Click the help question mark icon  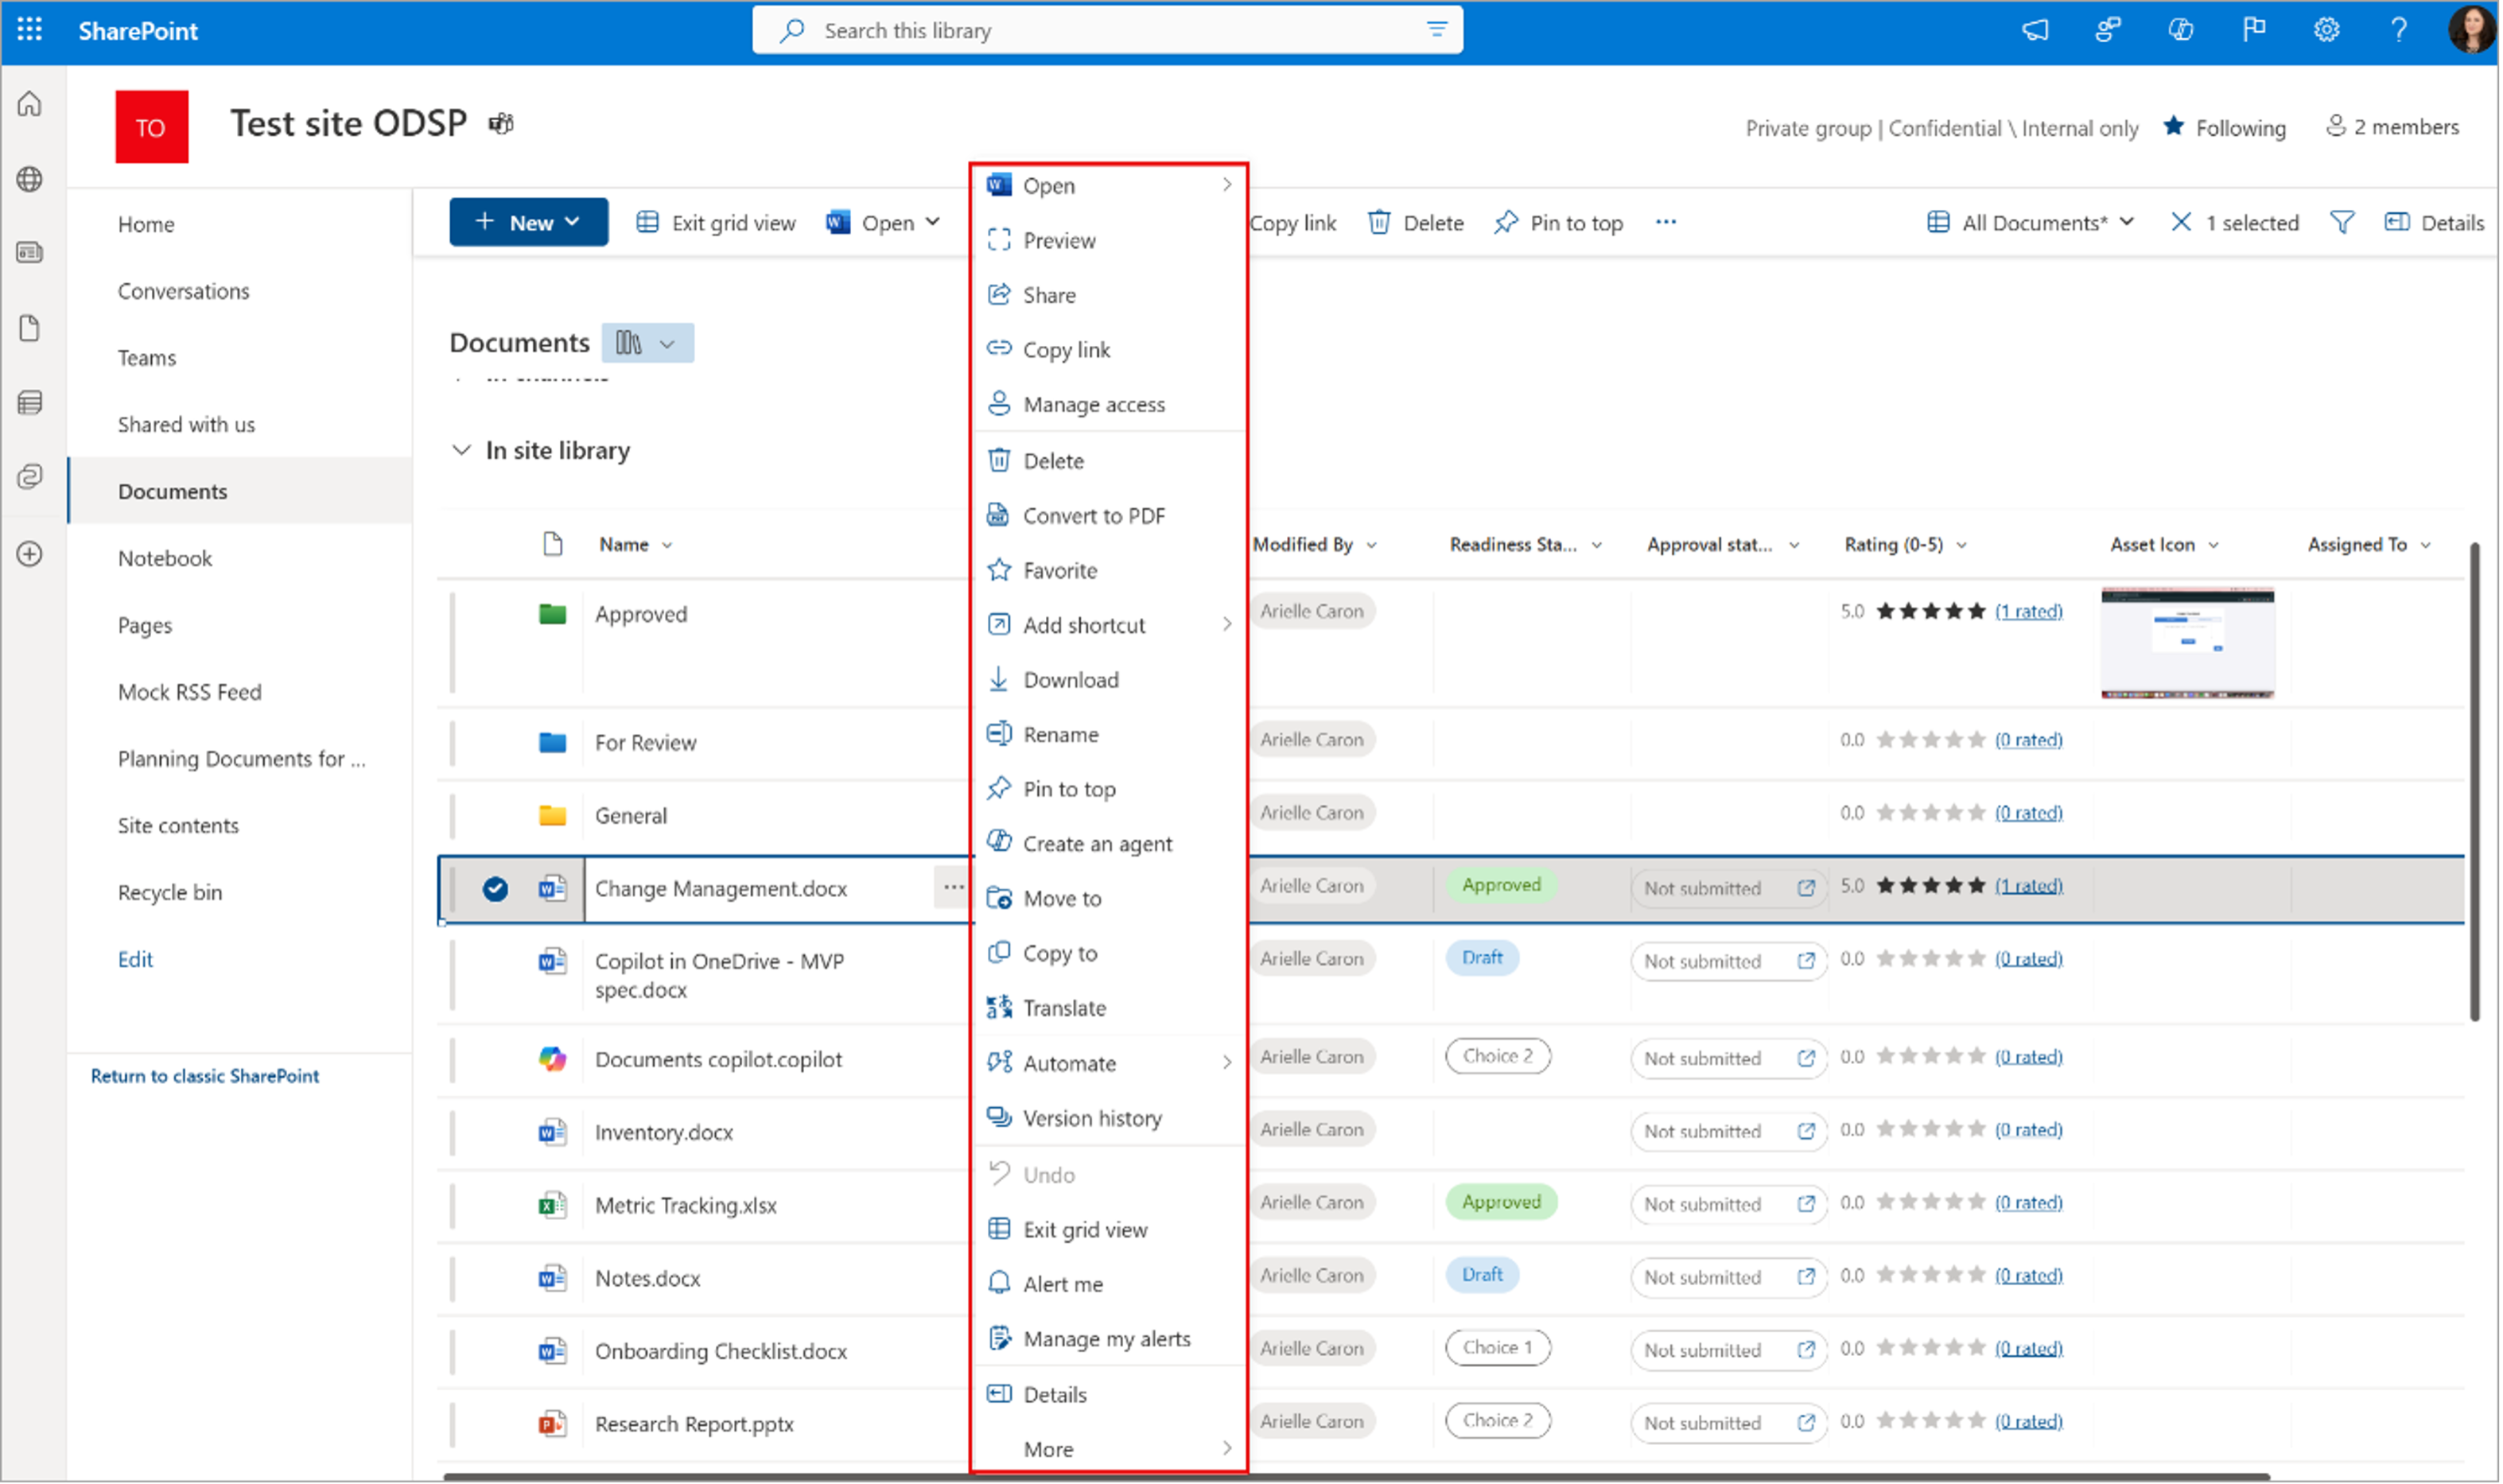pyautogui.click(x=2398, y=30)
